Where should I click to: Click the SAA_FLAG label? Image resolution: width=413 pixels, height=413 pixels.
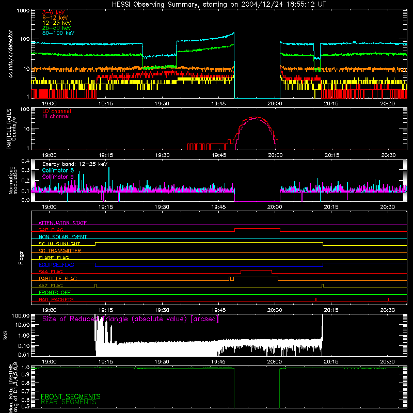(x=51, y=272)
